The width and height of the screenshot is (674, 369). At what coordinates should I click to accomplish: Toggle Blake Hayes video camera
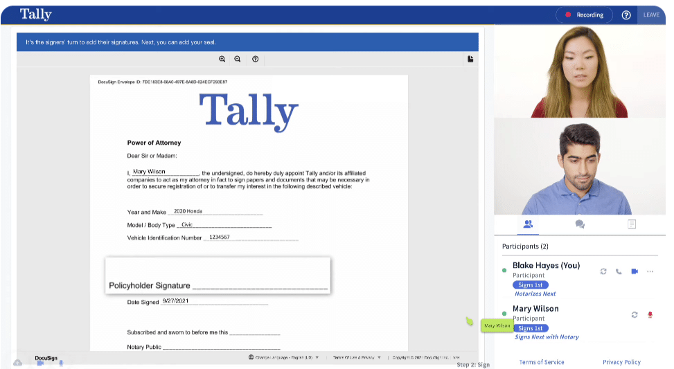pyautogui.click(x=635, y=271)
